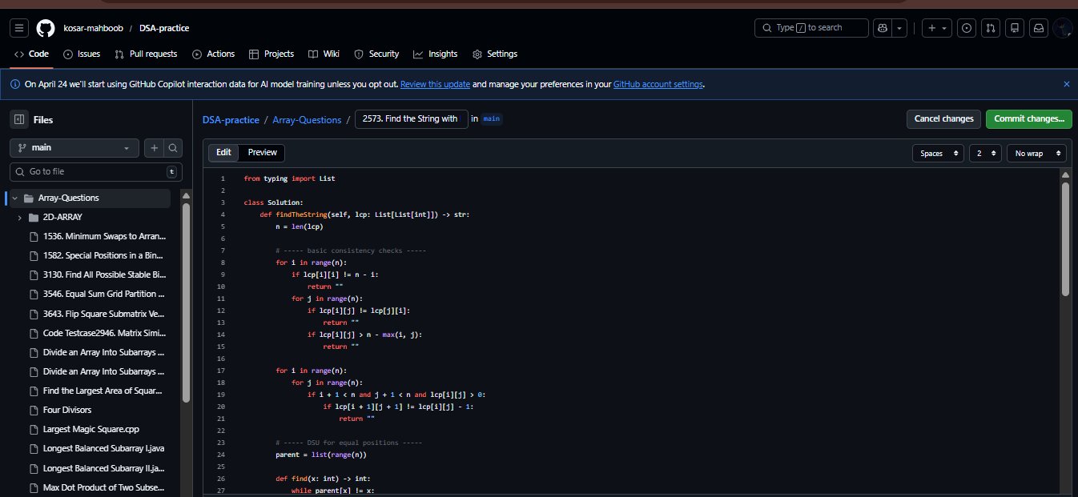This screenshot has width=1078, height=497.
Task: Click the Commit changes button
Action: tap(1028, 119)
